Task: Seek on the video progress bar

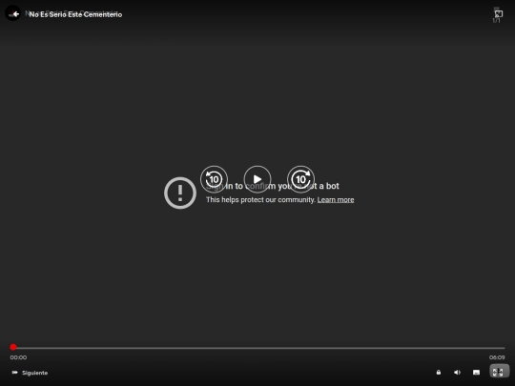Action: pos(257,348)
